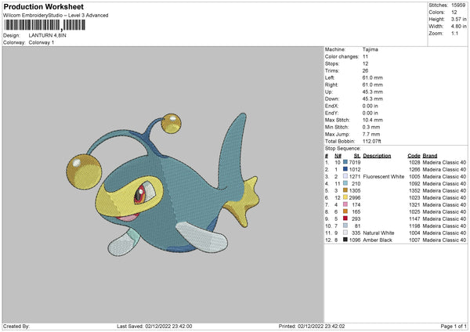Click the St. stitch count column header
Screen dimensions: 470x332
pos(356,155)
